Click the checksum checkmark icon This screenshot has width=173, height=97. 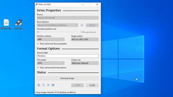82,25
